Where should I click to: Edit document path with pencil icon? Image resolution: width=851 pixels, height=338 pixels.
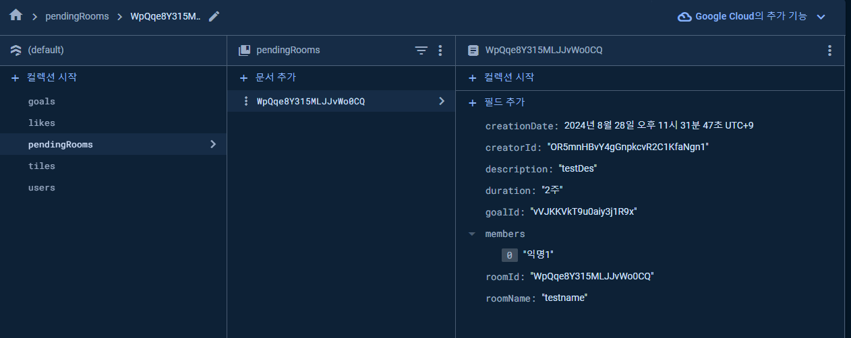point(214,16)
